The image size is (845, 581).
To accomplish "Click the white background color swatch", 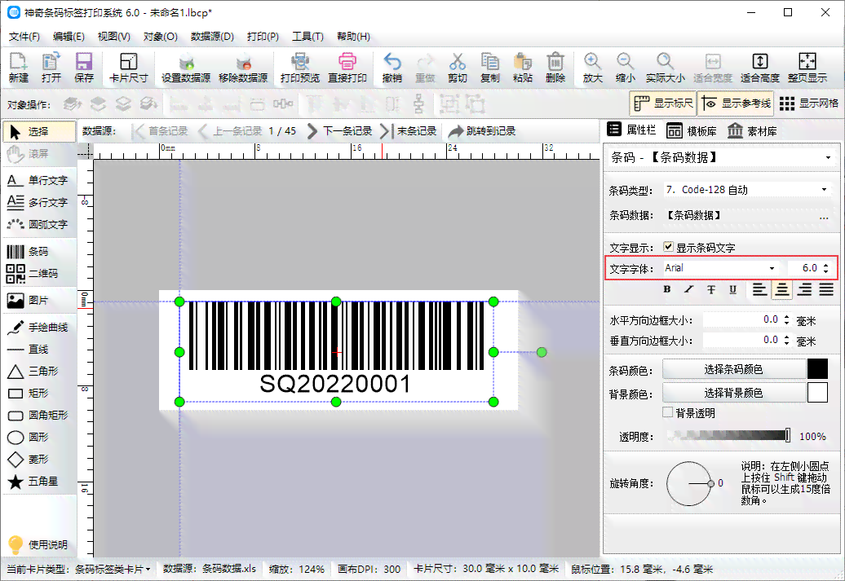I will [x=817, y=393].
